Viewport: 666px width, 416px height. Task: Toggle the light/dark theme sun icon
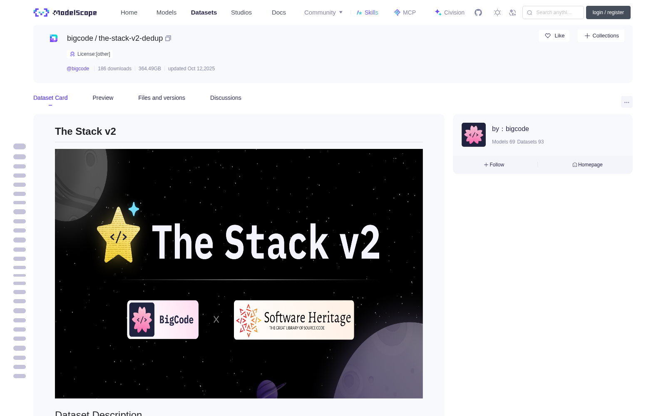click(x=497, y=12)
